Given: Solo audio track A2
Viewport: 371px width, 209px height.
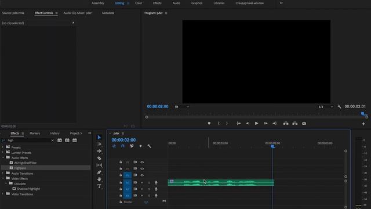Looking at the screenshot, I should coord(149,189).
